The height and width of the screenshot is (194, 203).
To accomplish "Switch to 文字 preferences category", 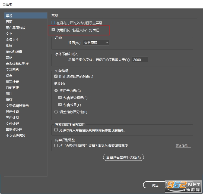I will click(x=26, y=34).
